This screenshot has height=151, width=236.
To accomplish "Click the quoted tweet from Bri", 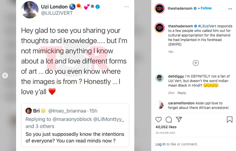I will [x=75, y=125].
